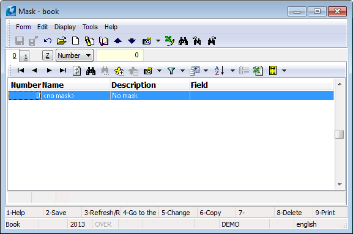Create new record with blank page icon

tap(75, 41)
